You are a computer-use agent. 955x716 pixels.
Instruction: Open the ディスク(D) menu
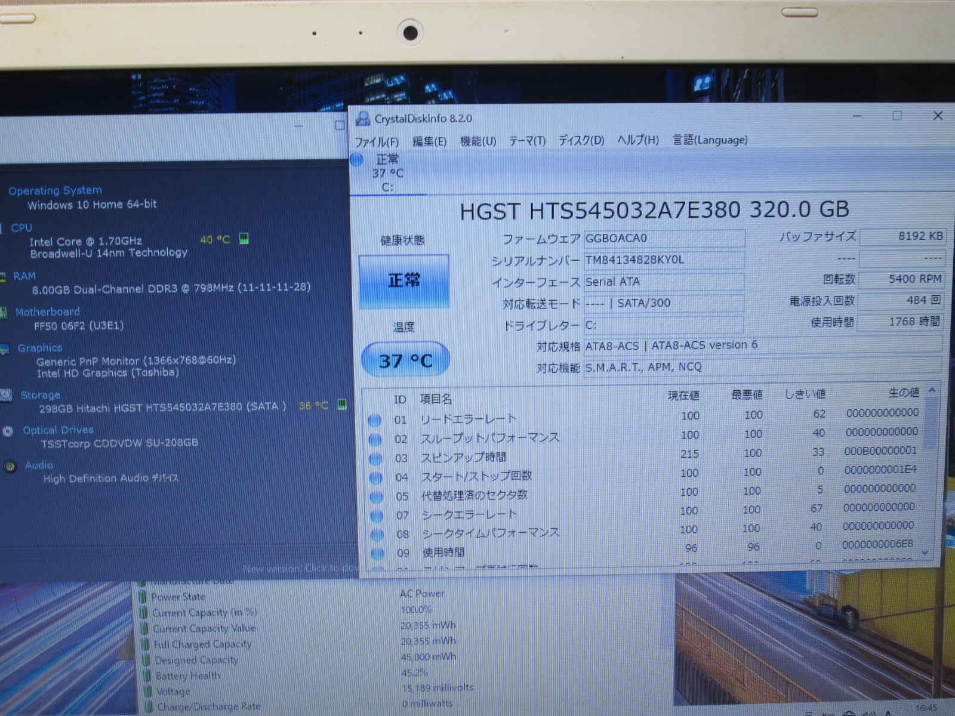[581, 140]
